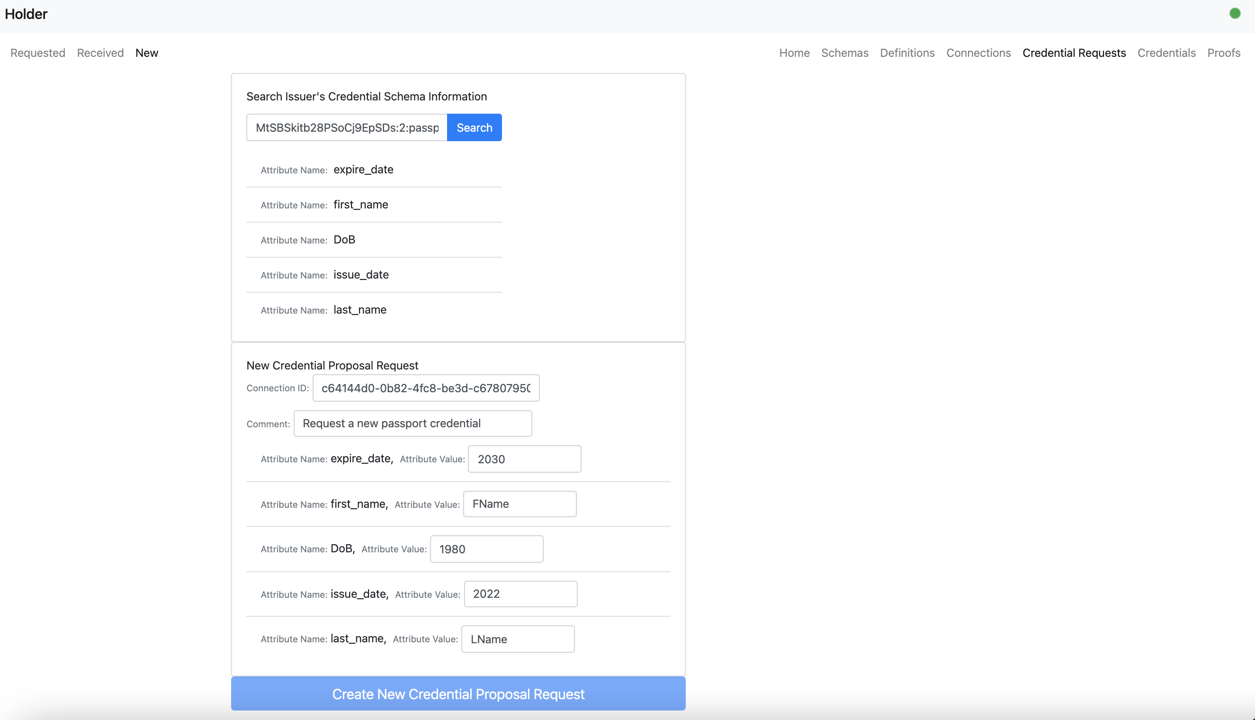Focus the first_name value field

pos(519,504)
